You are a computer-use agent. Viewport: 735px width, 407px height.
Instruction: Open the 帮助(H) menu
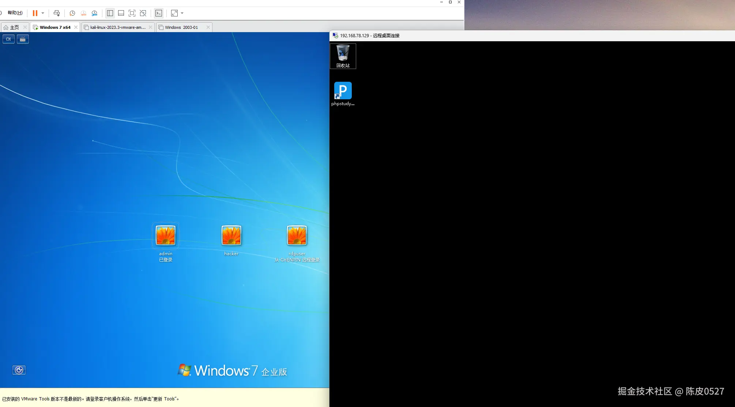click(15, 13)
